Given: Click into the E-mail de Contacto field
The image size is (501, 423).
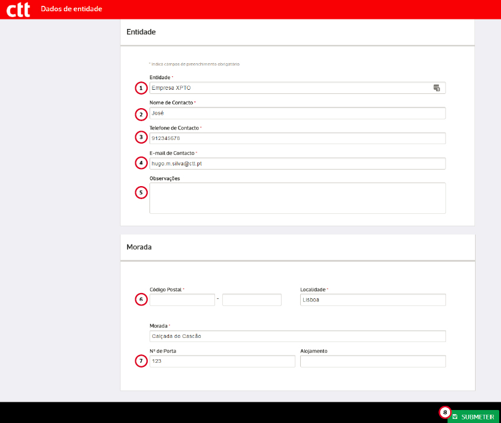Looking at the screenshot, I should click(297, 164).
